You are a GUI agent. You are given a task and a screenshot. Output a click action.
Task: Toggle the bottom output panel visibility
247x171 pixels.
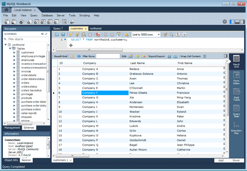(x=237, y=22)
